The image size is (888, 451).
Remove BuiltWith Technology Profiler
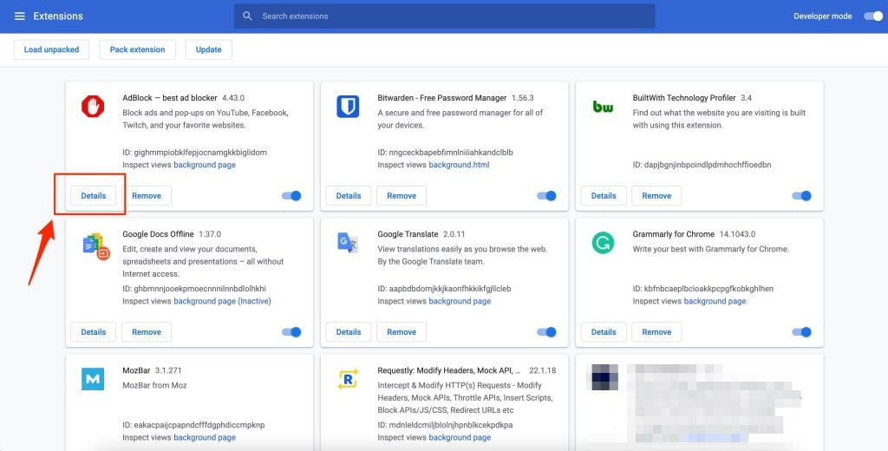click(x=656, y=195)
